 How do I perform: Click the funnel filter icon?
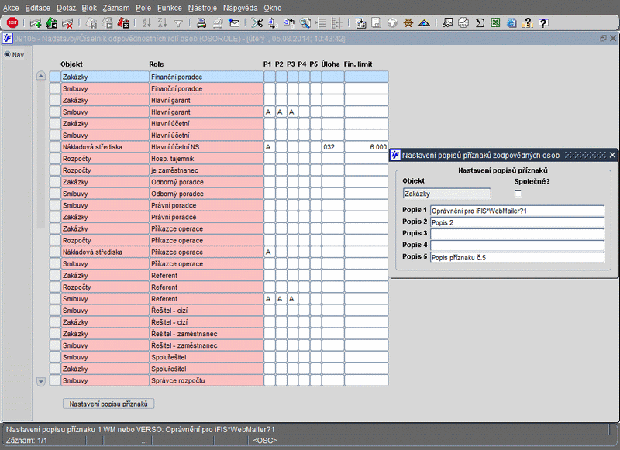[178, 24]
